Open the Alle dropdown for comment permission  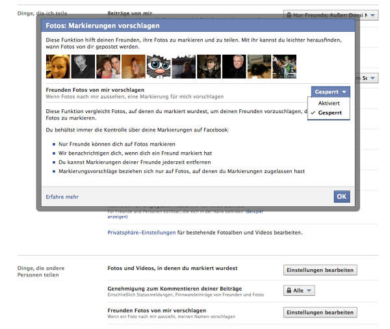(299, 291)
